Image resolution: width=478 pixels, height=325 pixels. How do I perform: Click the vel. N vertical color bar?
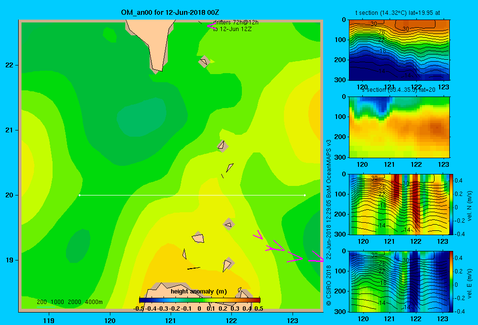[452, 204]
